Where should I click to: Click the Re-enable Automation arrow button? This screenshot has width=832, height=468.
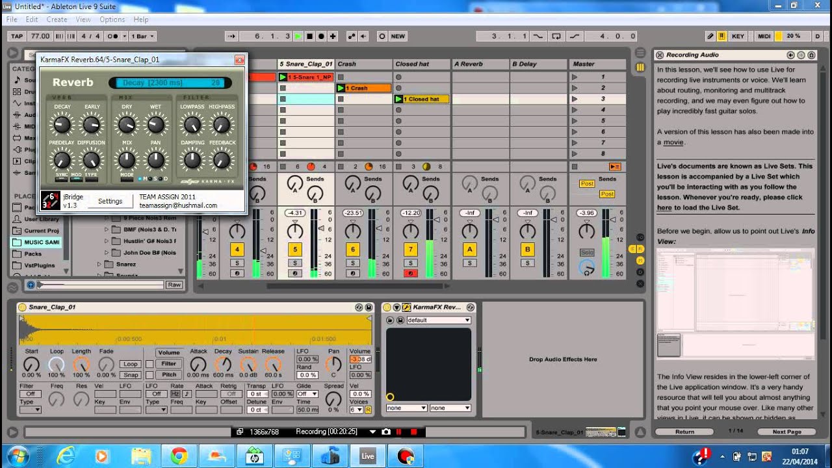pos(363,36)
